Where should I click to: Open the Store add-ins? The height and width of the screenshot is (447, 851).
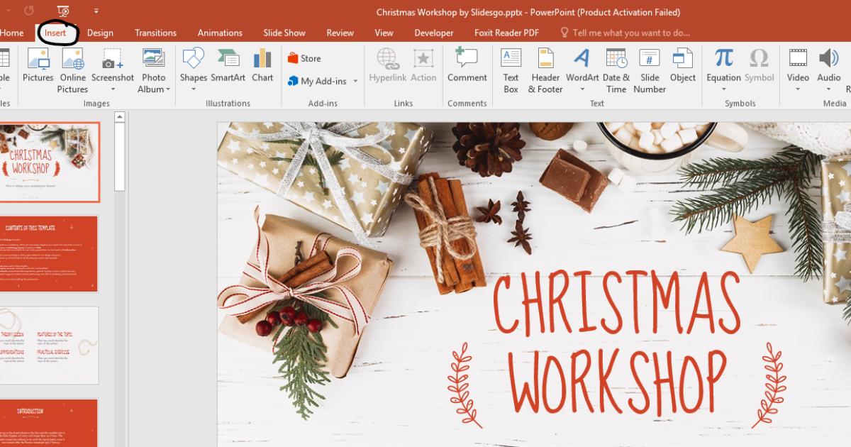point(308,58)
